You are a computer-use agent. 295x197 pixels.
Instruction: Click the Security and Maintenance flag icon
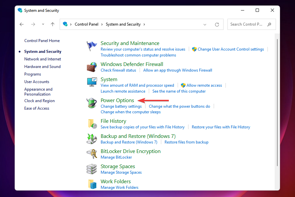click(92, 46)
